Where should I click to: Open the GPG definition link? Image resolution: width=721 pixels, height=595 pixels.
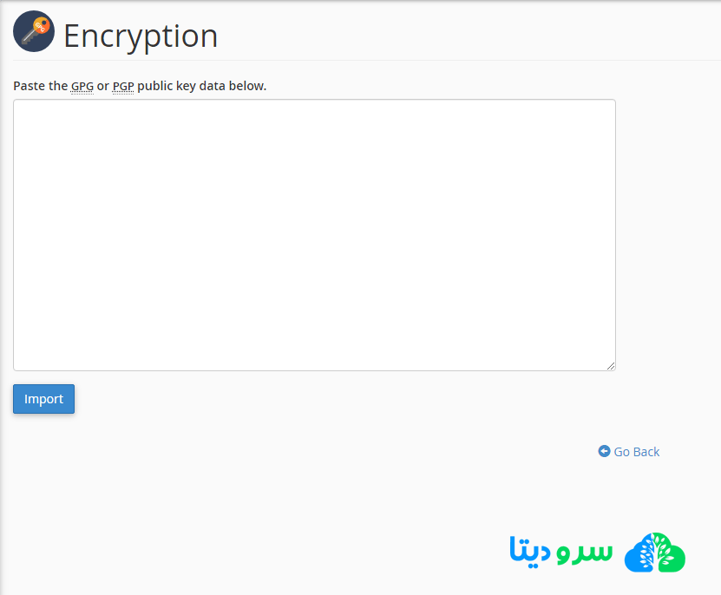(x=82, y=86)
